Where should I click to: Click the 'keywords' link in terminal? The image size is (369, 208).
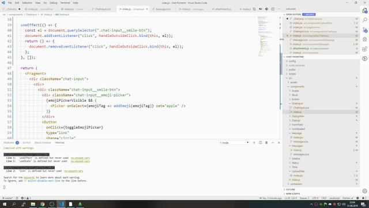point(29,177)
